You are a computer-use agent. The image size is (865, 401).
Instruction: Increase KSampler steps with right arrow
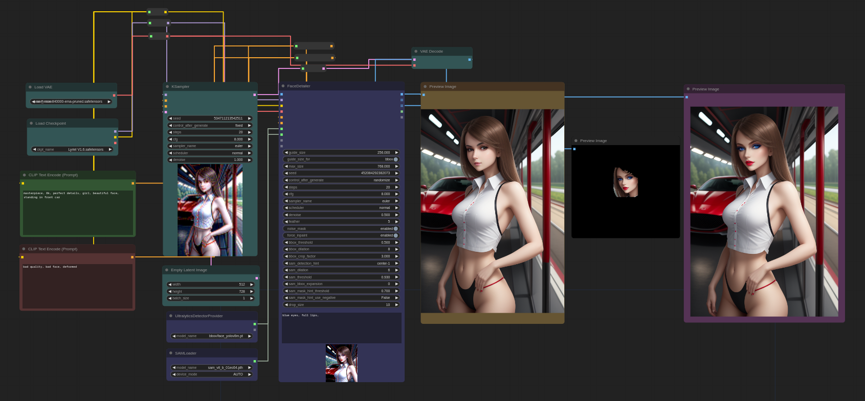pos(250,132)
